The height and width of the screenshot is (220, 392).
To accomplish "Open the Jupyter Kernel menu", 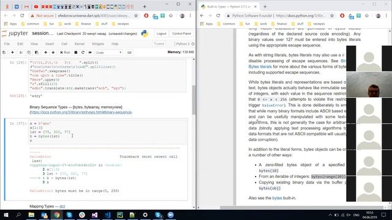I will click(80, 44).
